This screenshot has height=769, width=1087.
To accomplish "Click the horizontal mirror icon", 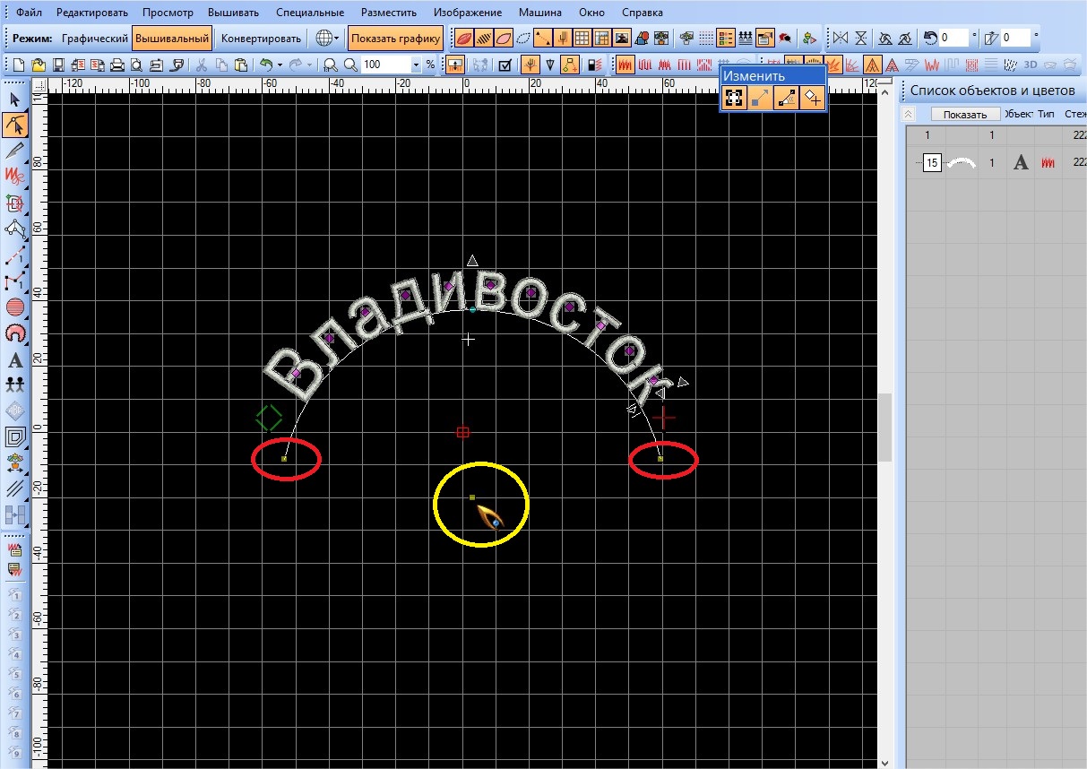I will pos(840,39).
